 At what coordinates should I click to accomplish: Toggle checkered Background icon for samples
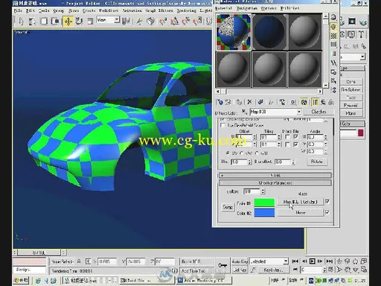[x=333, y=36]
